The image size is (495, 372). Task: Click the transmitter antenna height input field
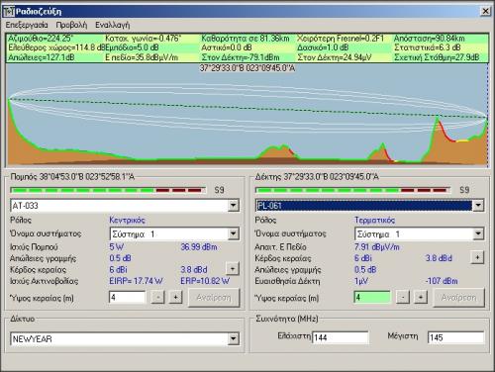127,298
